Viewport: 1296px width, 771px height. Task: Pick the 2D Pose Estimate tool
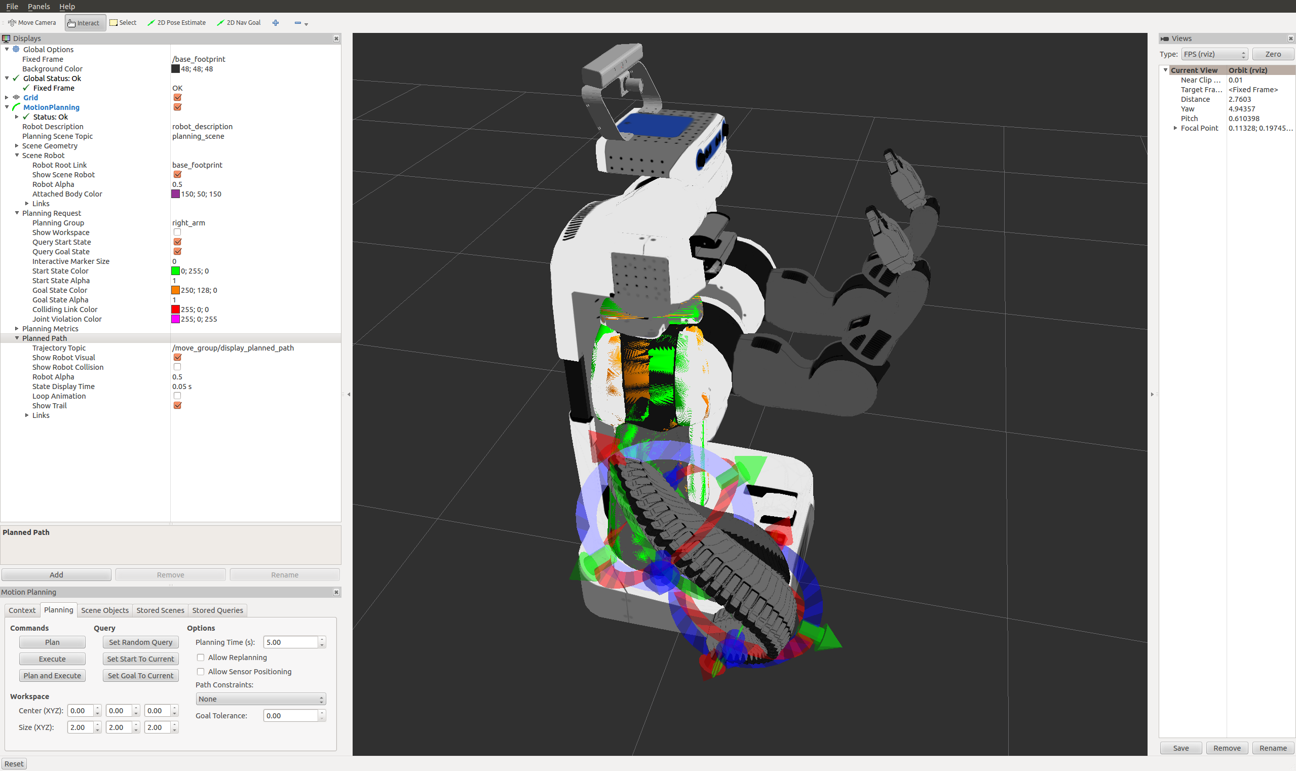(177, 23)
